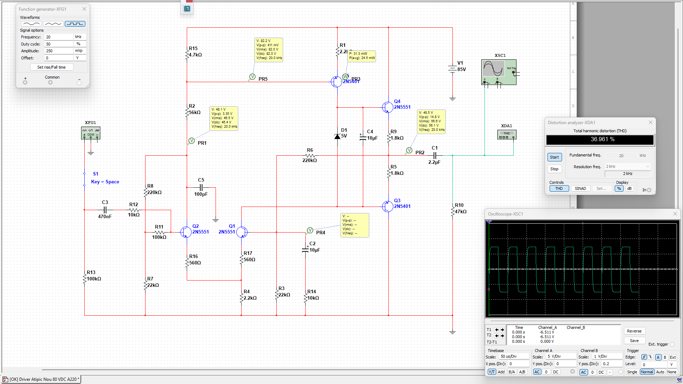Viewport: 683px width, 384px height.
Task: Change offset unit V in function generator
Action: (x=80, y=58)
